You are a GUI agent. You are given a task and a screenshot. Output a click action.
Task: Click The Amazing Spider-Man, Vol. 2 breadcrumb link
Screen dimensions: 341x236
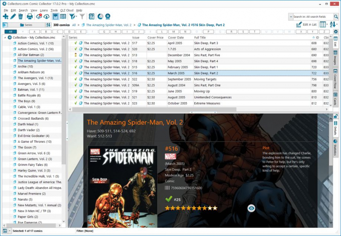pos(109,25)
